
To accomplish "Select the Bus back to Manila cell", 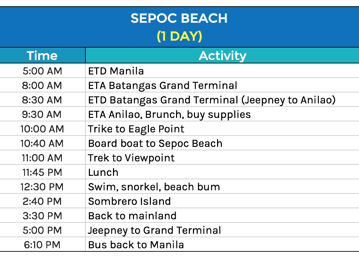I will point(136,245).
